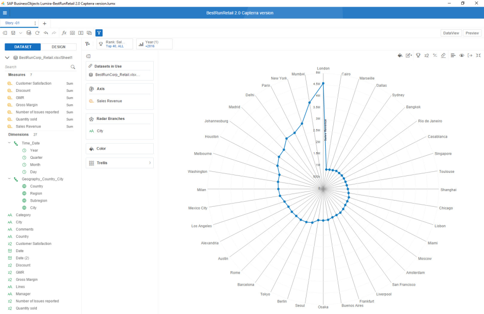The height and width of the screenshot is (314, 484).
Task: Click the Maximize chart icon
Action: click(478, 56)
